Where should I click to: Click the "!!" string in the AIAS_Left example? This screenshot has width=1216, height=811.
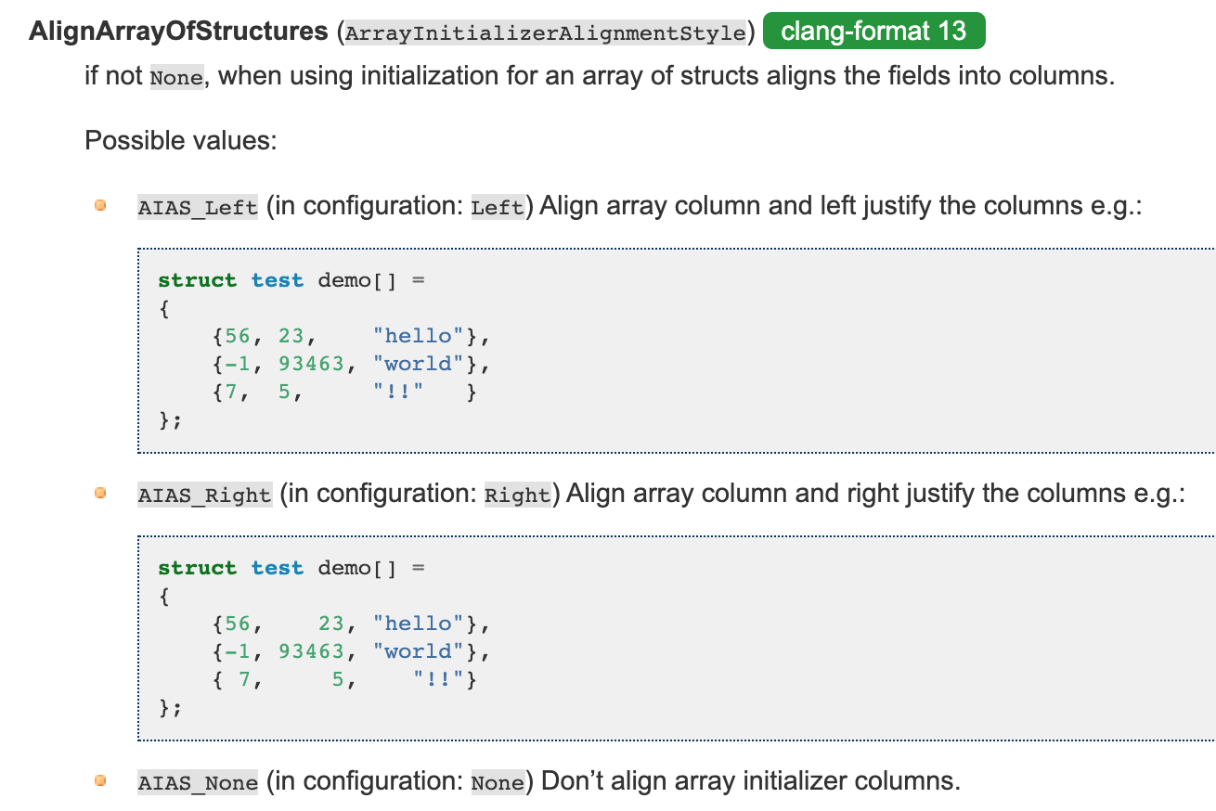click(x=398, y=393)
